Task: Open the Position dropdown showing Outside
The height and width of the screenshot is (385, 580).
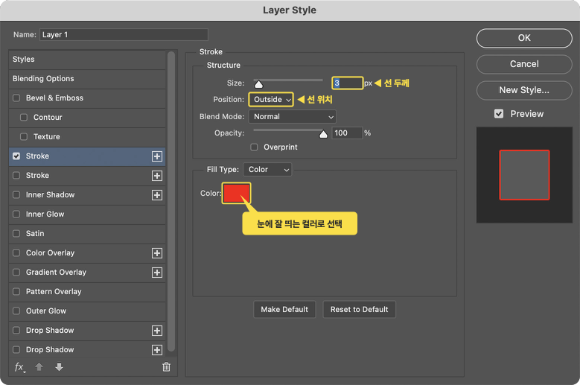Action: point(271,100)
